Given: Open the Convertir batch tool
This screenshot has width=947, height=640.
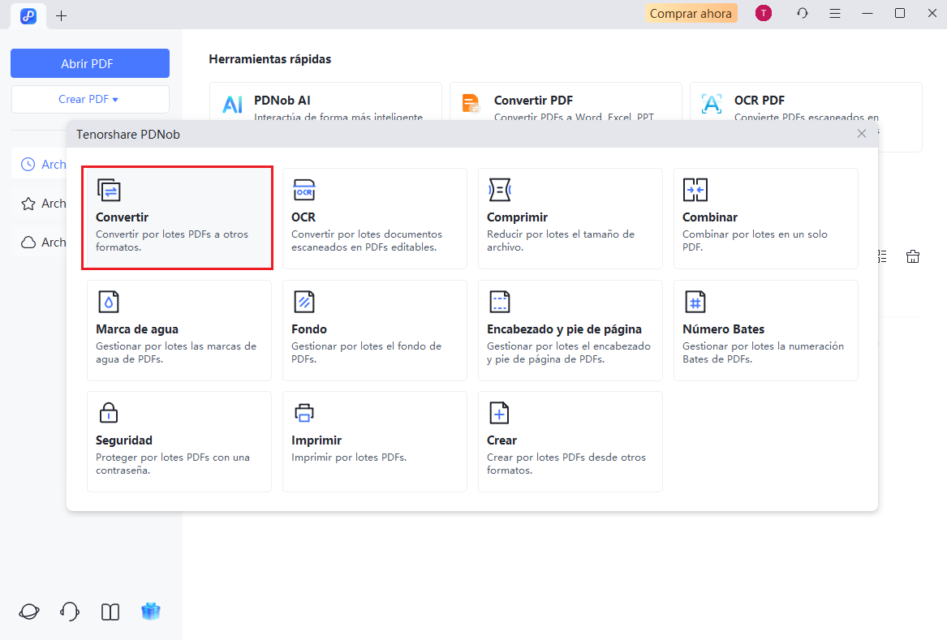Looking at the screenshot, I should coord(177,217).
